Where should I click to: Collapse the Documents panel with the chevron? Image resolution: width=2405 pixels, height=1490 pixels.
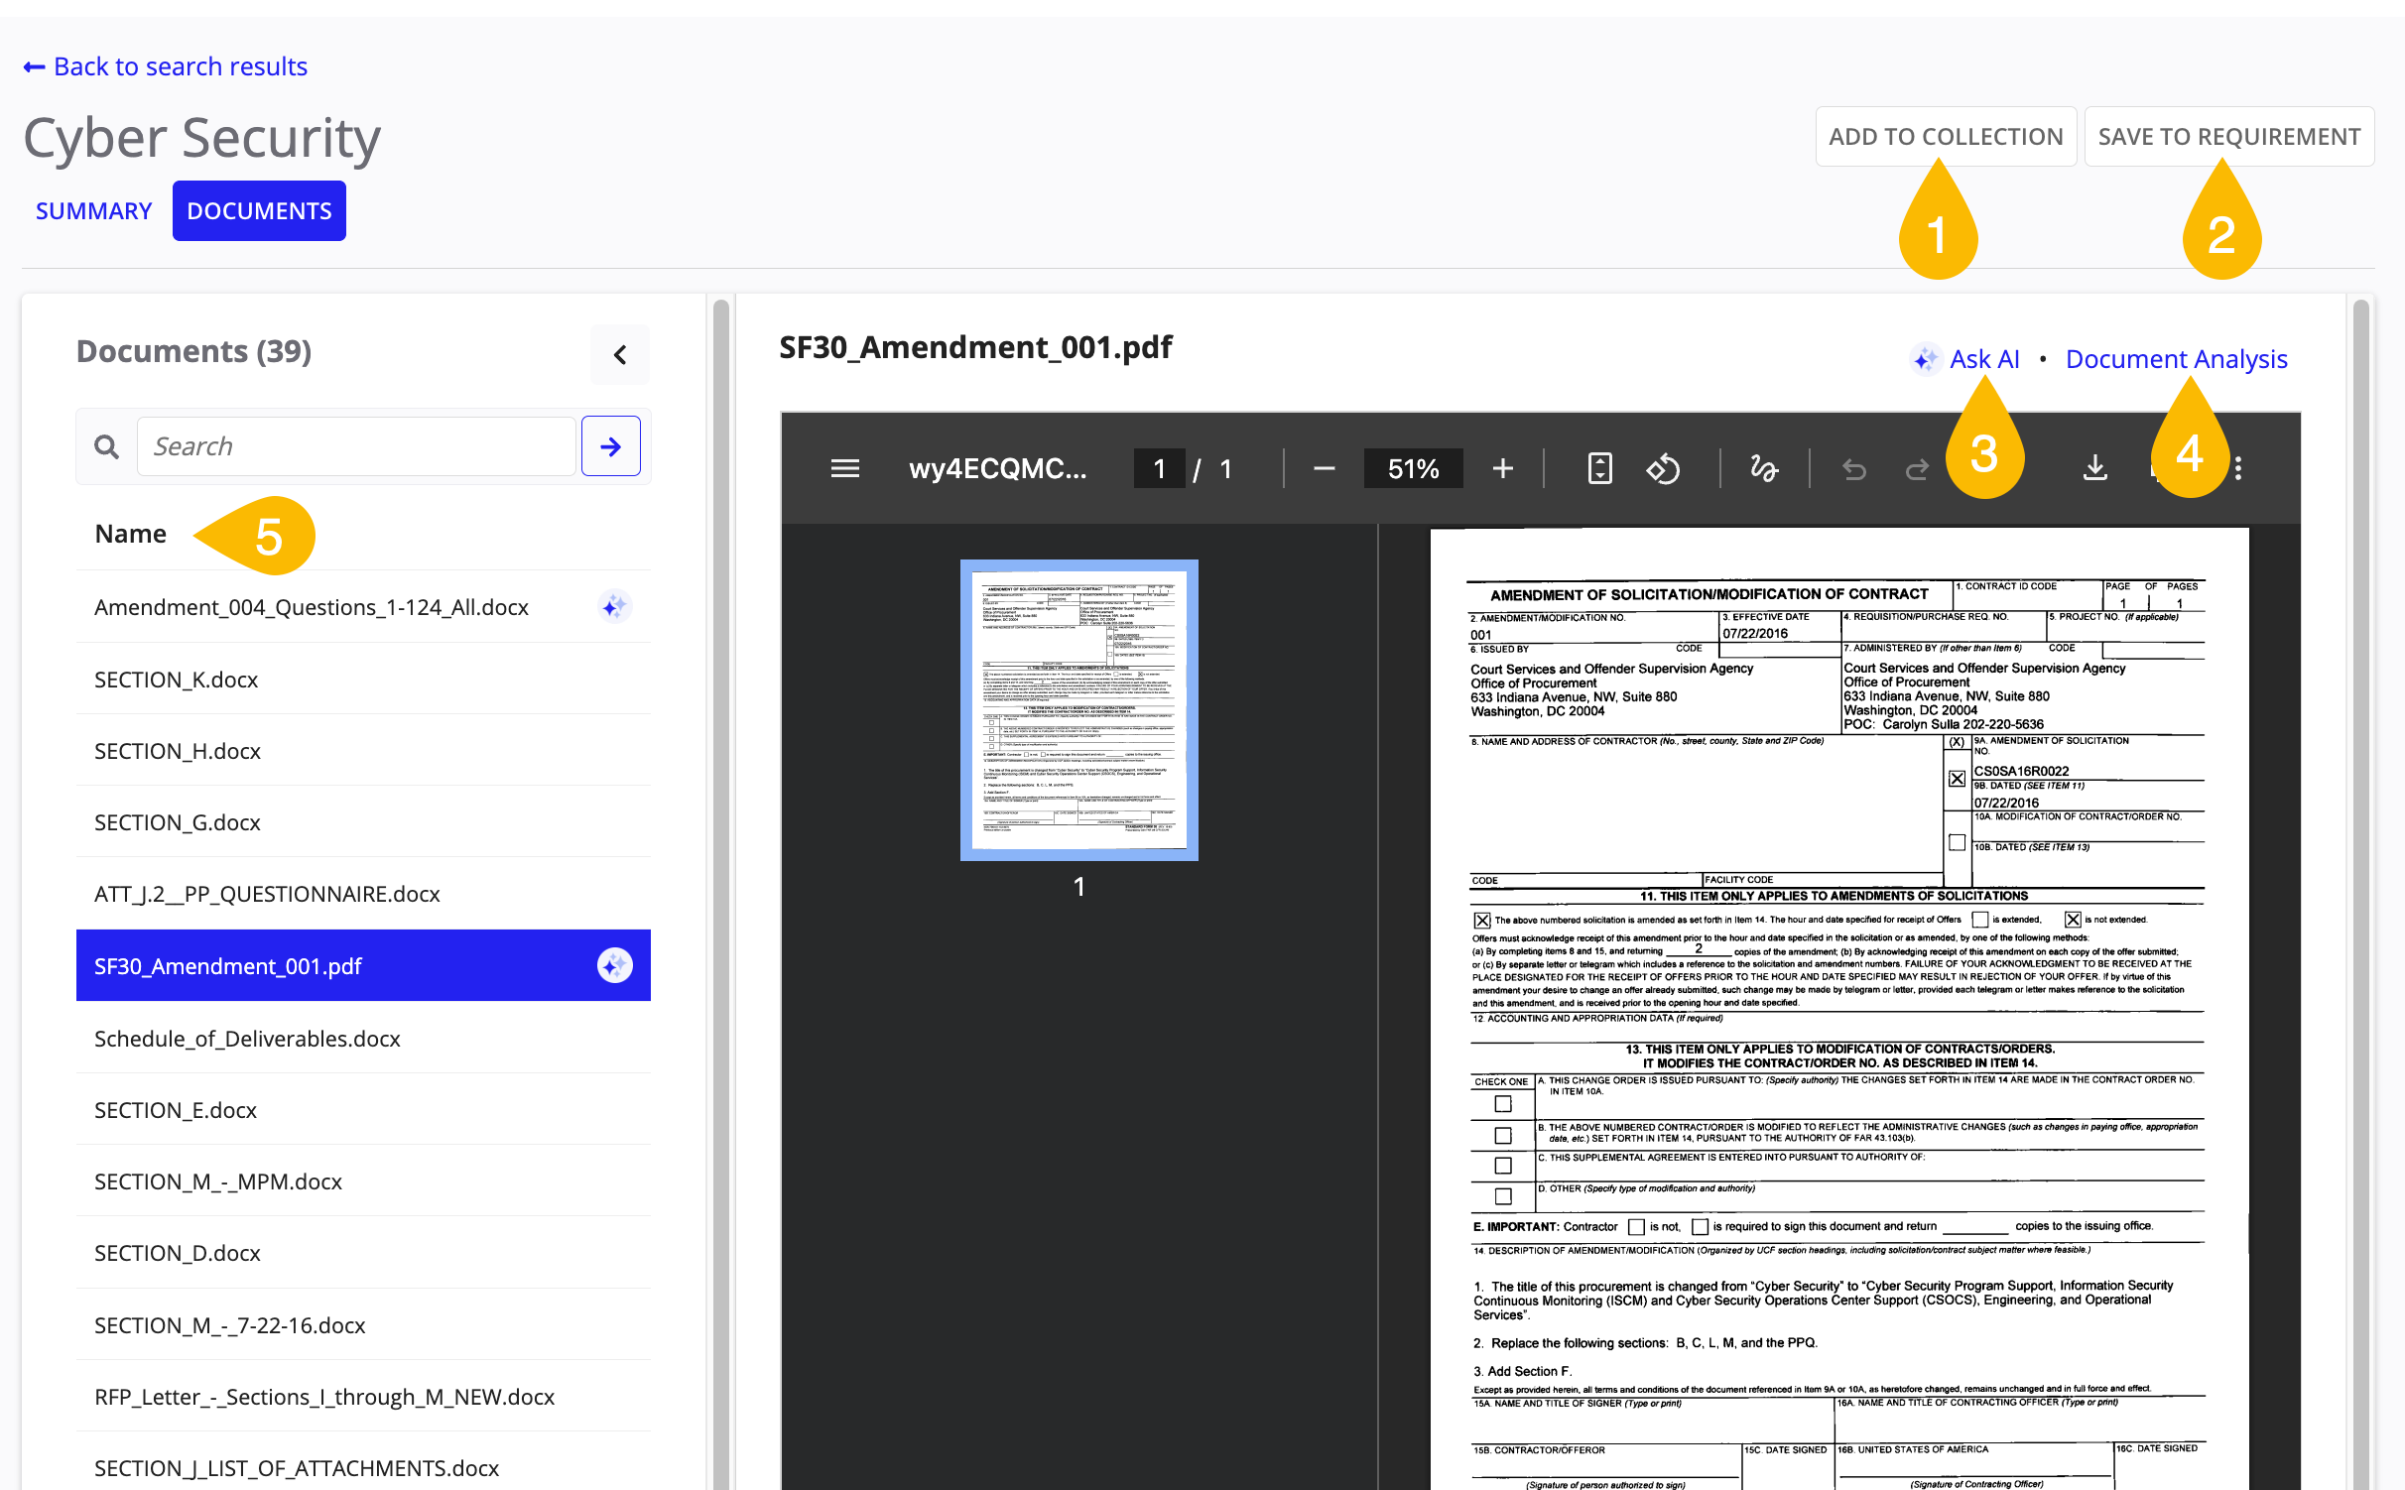620,354
